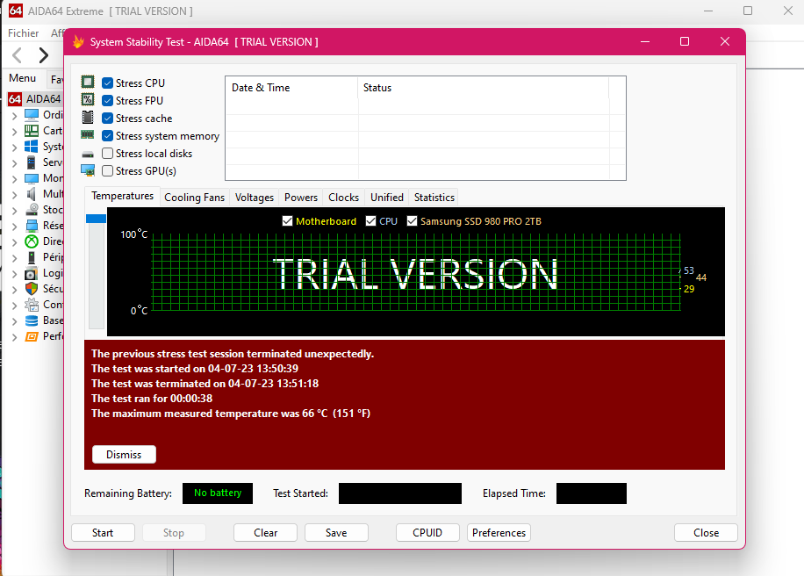Go forward with the right navigation arrow

pos(44,55)
